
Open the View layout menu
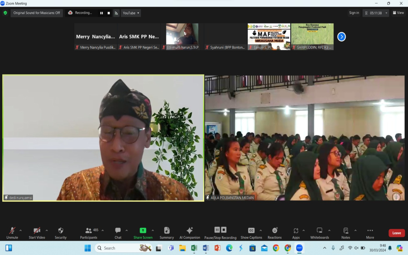(398, 13)
